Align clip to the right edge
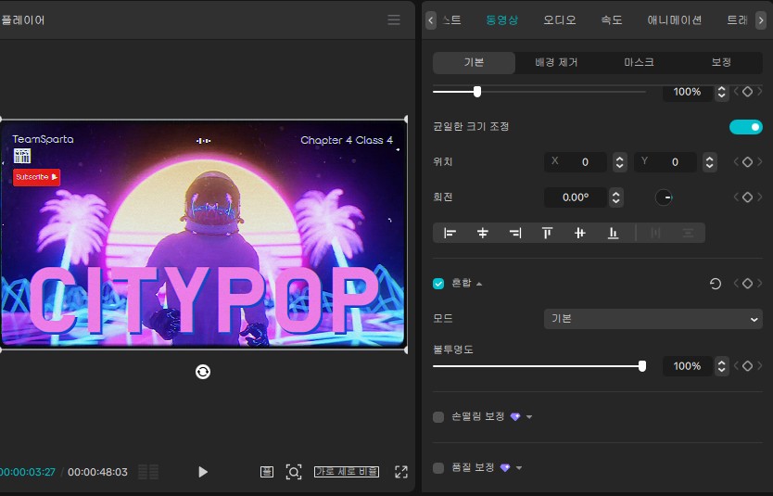 (515, 233)
